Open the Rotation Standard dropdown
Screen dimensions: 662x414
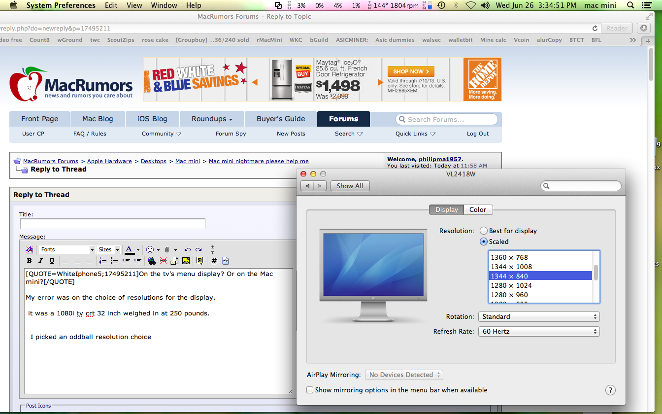tap(539, 316)
